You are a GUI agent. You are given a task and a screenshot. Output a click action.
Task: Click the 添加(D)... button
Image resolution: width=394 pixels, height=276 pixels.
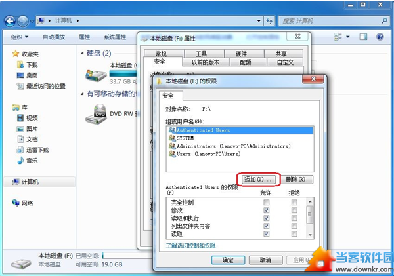tap(258, 180)
